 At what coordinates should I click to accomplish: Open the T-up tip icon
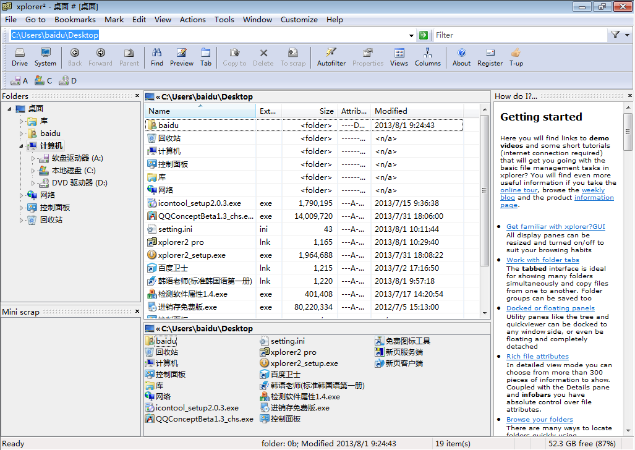(x=516, y=57)
